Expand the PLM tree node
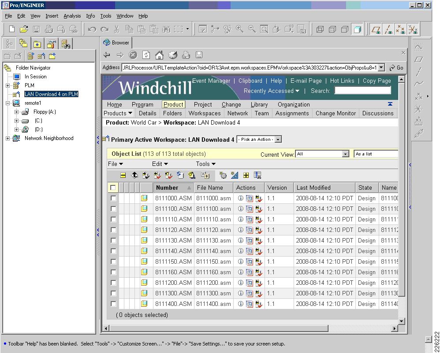Viewport: 440px width, 353px height. pyautogui.click(x=8, y=85)
